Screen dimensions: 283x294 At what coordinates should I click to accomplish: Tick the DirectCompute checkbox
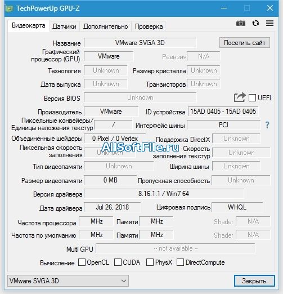(x=180, y=262)
